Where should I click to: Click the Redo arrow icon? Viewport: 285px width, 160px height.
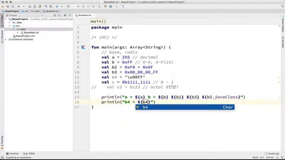24,6
